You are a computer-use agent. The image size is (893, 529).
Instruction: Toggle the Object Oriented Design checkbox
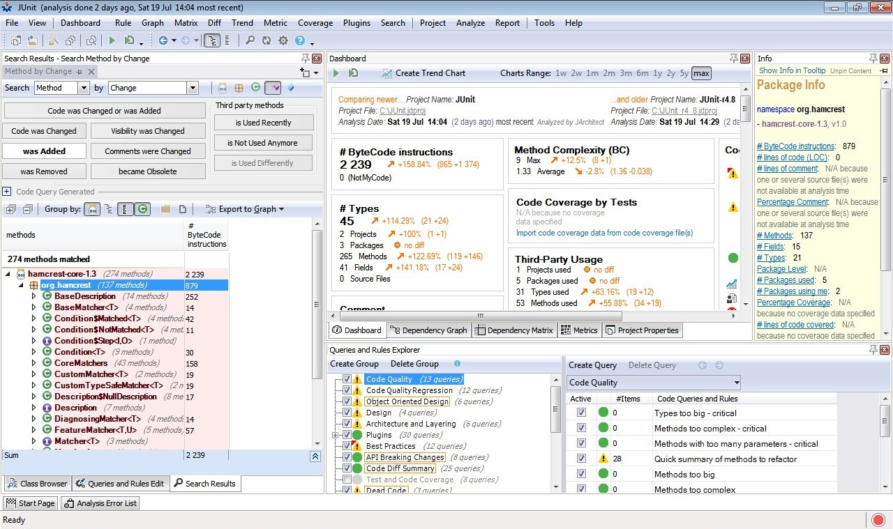tap(347, 401)
